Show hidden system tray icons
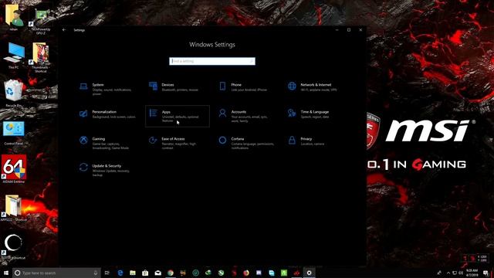The image size is (494, 278). click(x=448, y=273)
